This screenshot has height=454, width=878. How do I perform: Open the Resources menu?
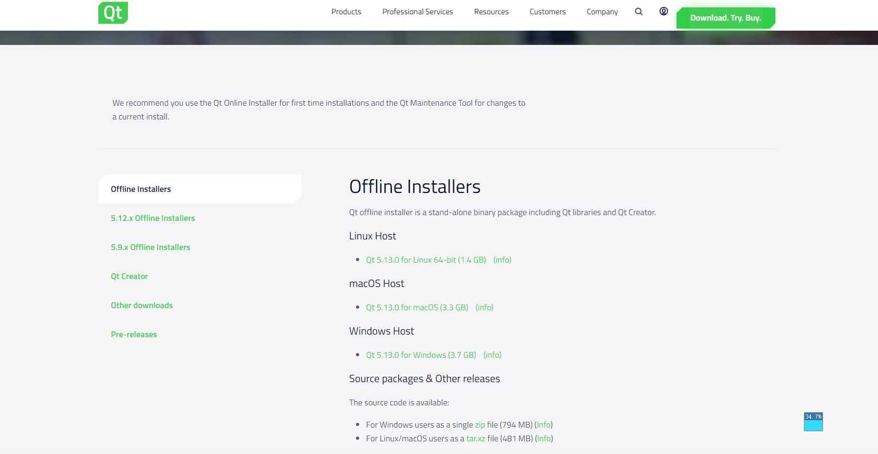coord(491,12)
